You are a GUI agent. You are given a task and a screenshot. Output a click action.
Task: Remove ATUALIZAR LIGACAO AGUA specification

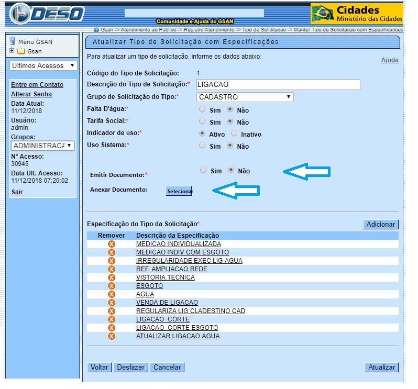click(x=111, y=336)
